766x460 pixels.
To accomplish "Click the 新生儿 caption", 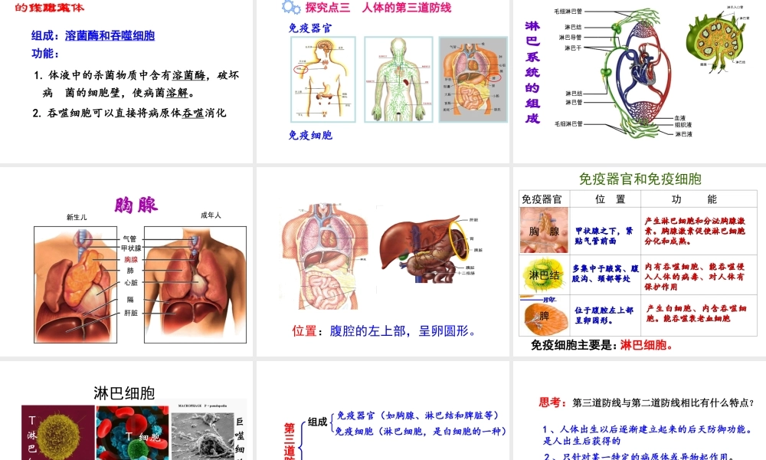I will coord(77,217).
